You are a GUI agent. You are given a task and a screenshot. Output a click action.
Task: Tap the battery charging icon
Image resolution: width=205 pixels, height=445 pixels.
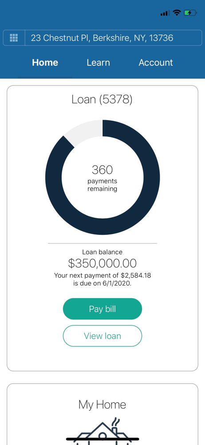pyautogui.click(x=190, y=13)
